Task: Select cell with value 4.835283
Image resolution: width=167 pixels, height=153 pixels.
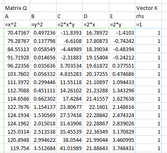Action: pyautogui.click(x=69, y=74)
